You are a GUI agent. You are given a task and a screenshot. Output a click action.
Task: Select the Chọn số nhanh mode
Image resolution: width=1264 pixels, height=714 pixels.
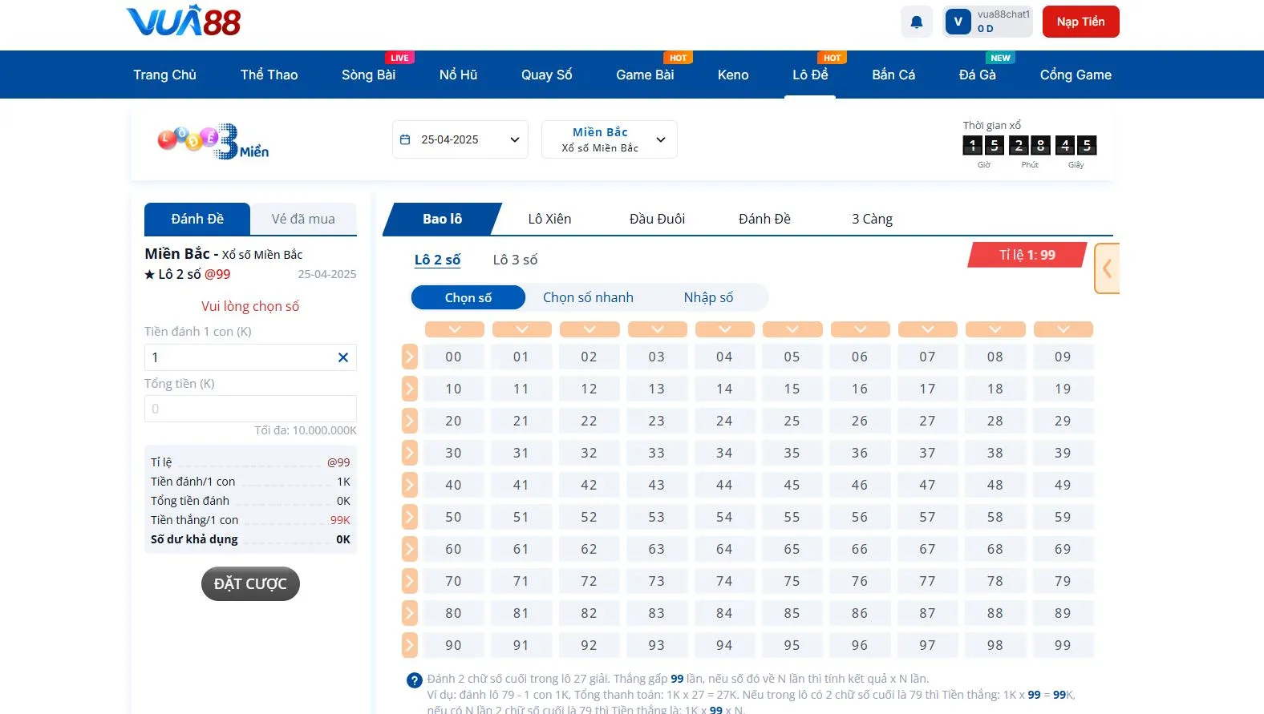pos(588,297)
